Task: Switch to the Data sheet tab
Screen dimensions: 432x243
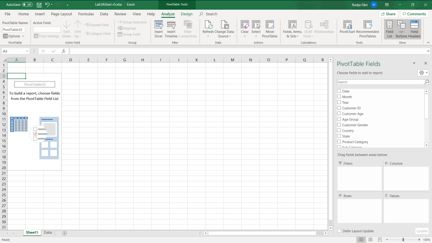Action: [x=48, y=232]
